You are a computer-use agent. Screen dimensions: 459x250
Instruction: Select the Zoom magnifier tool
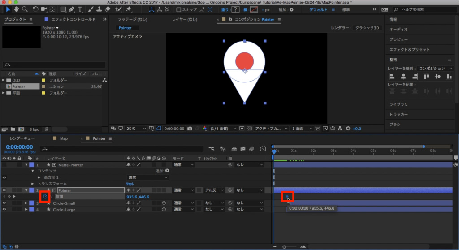click(x=25, y=9)
